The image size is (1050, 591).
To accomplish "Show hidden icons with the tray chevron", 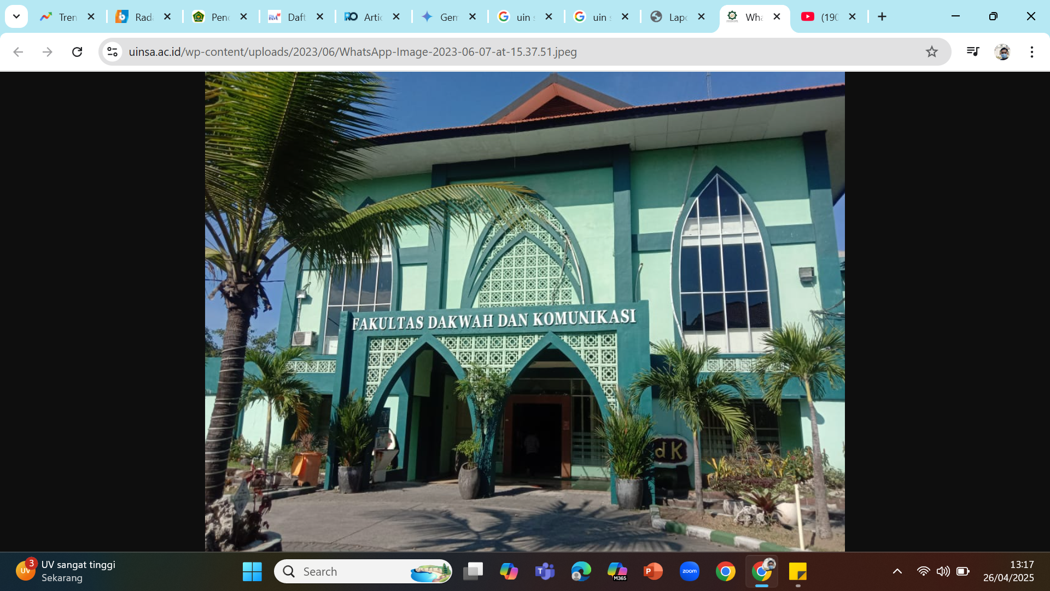I will (897, 571).
